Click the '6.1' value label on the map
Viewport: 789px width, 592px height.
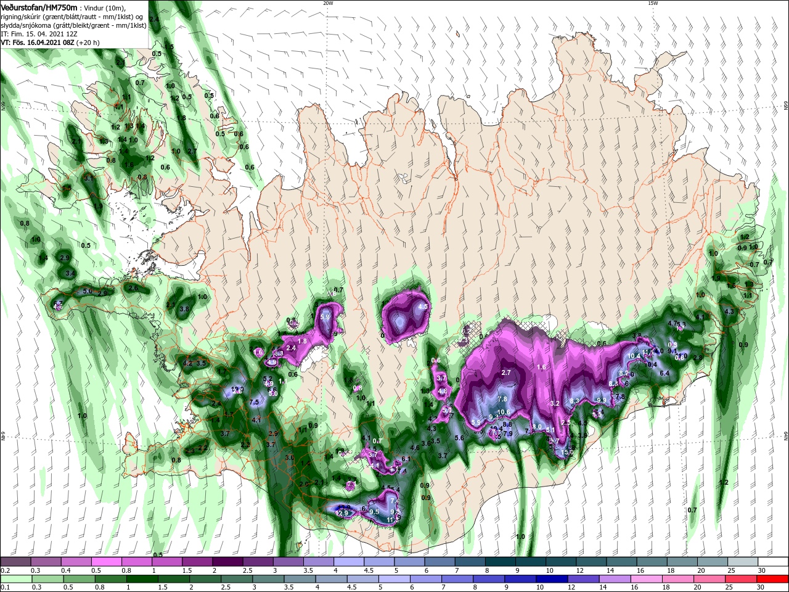point(406,459)
